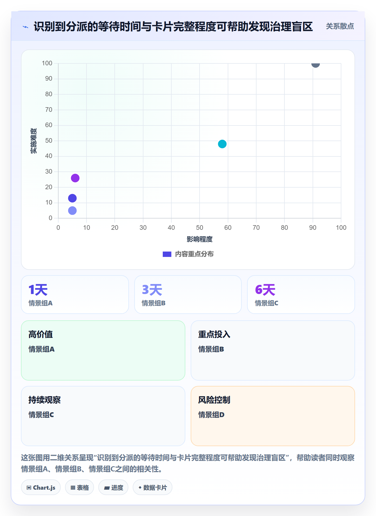
Task: Click the 关系散点 label in the header
Action: coord(340,26)
